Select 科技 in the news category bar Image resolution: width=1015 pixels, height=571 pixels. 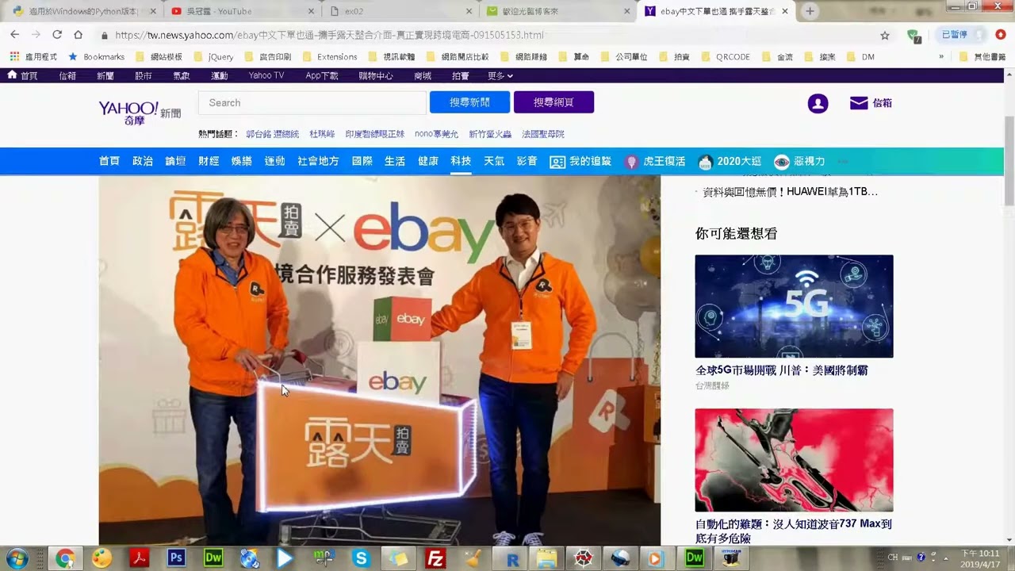coord(461,161)
